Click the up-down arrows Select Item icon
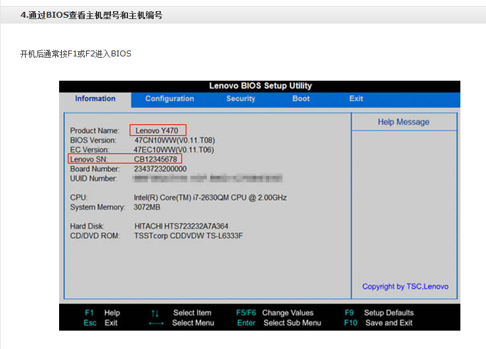This screenshot has width=486, height=349. point(155,314)
